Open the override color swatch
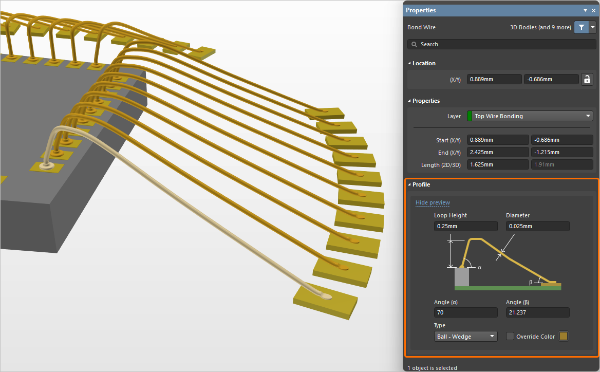 click(564, 337)
